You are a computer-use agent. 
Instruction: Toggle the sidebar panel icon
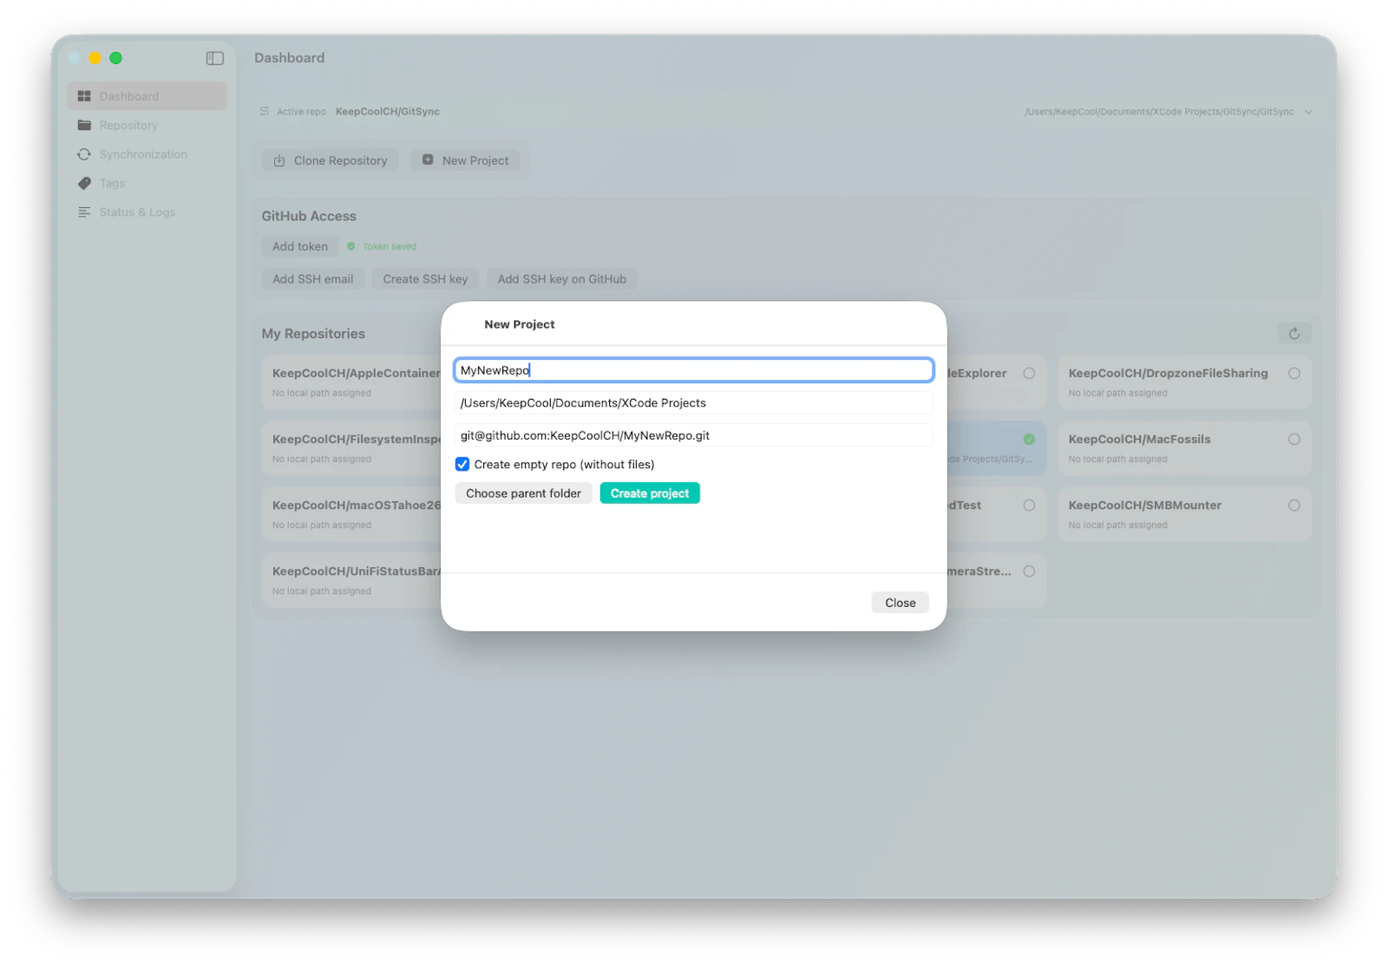coord(215,58)
